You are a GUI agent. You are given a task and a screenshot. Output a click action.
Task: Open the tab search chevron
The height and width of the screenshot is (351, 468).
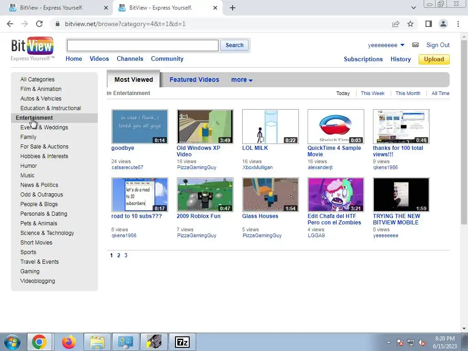click(413, 8)
